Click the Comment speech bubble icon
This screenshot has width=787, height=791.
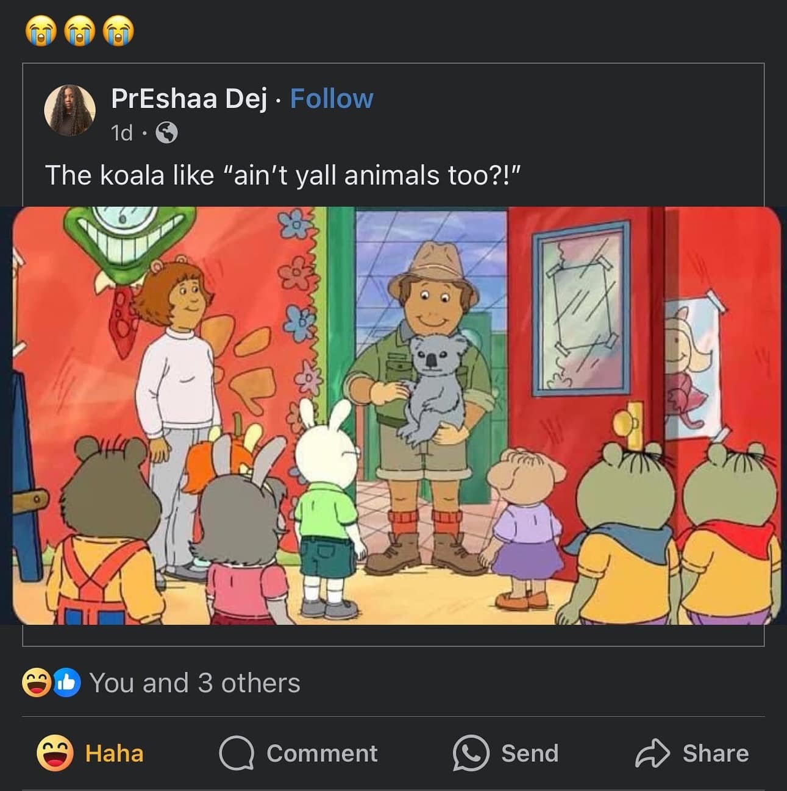tap(237, 754)
